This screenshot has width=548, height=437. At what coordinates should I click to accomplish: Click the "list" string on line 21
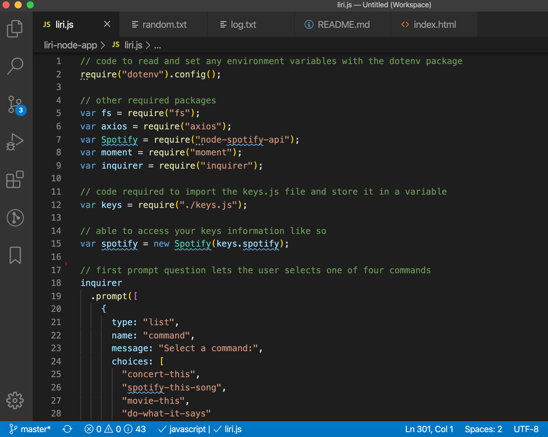(159, 322)
